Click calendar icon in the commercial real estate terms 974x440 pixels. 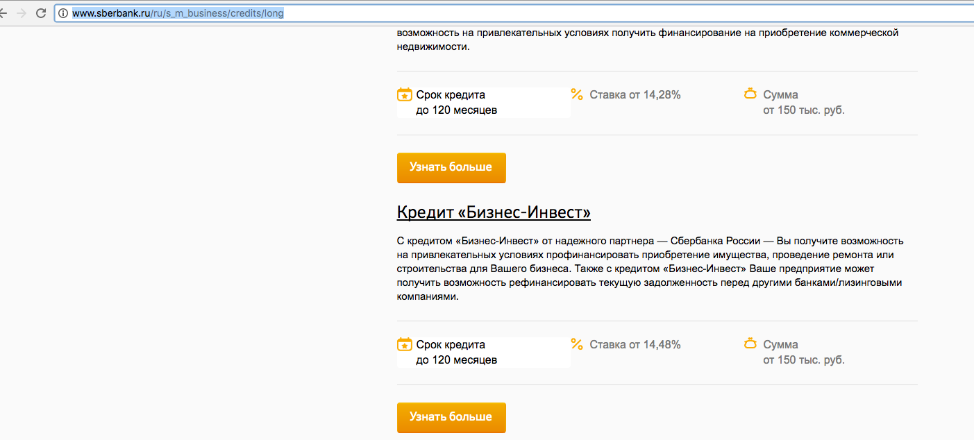click(x=404, y=94)
